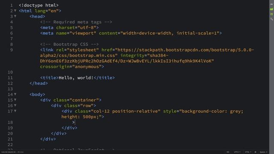Viewport: 274px width, 154px height.
Task: Collapse the html tag fold arrow on line 2
Action: (x=15, y=11)
